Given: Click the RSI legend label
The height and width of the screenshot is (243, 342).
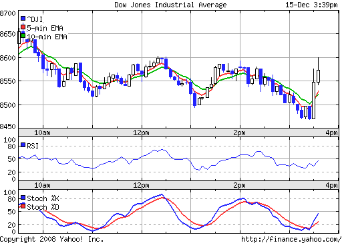Looking at the screenshot, I should (x=33, y=146).
